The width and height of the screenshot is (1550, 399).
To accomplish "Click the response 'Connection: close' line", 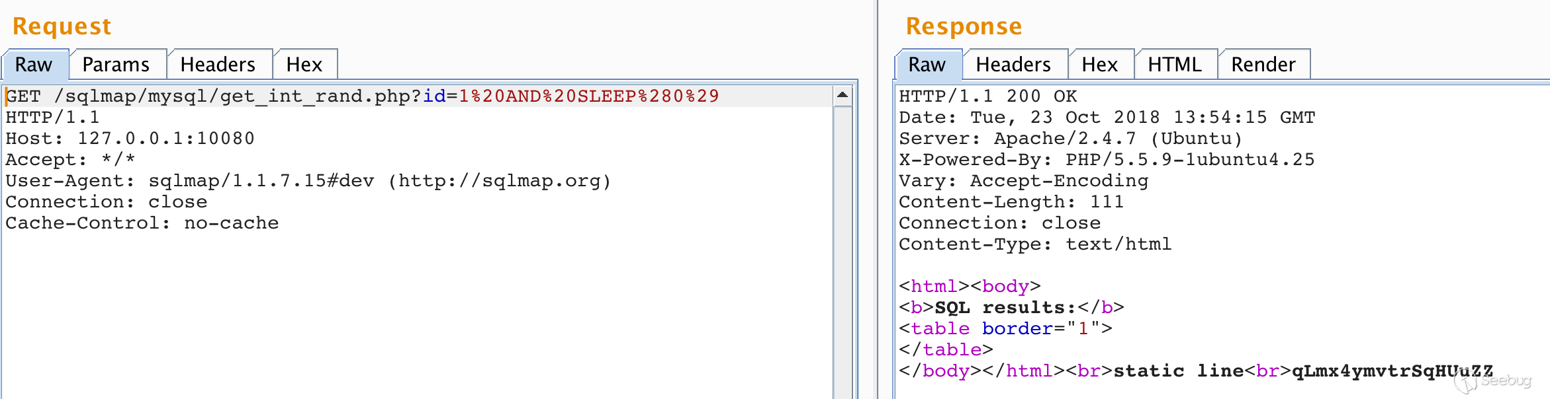I will [1000, 223].
